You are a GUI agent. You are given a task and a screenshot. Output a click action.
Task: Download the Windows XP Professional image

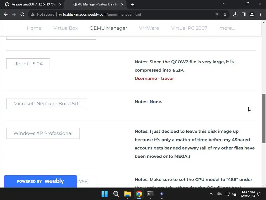tap(43, 133)
